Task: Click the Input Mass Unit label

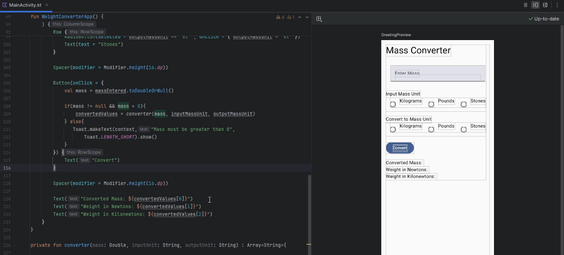Action: (403, 94)
